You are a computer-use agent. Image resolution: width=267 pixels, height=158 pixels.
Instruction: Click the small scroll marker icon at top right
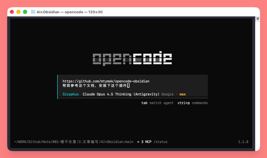click(258, 19)
